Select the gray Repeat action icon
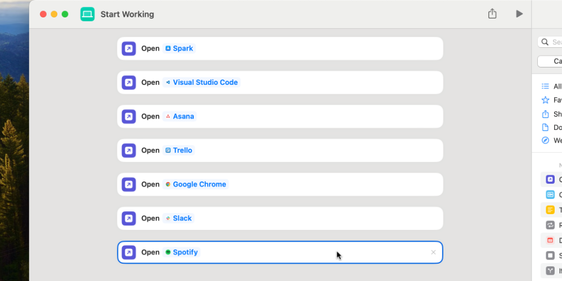 click(x=550, y=225)
